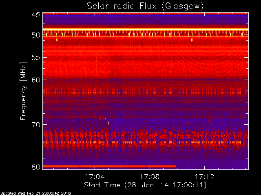Click the 80 frequency tick label

click(x=36, y=167)
